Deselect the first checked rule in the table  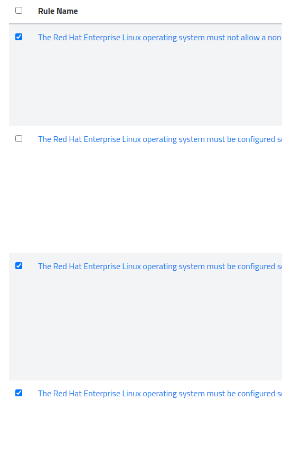click(x=18, y=37)
